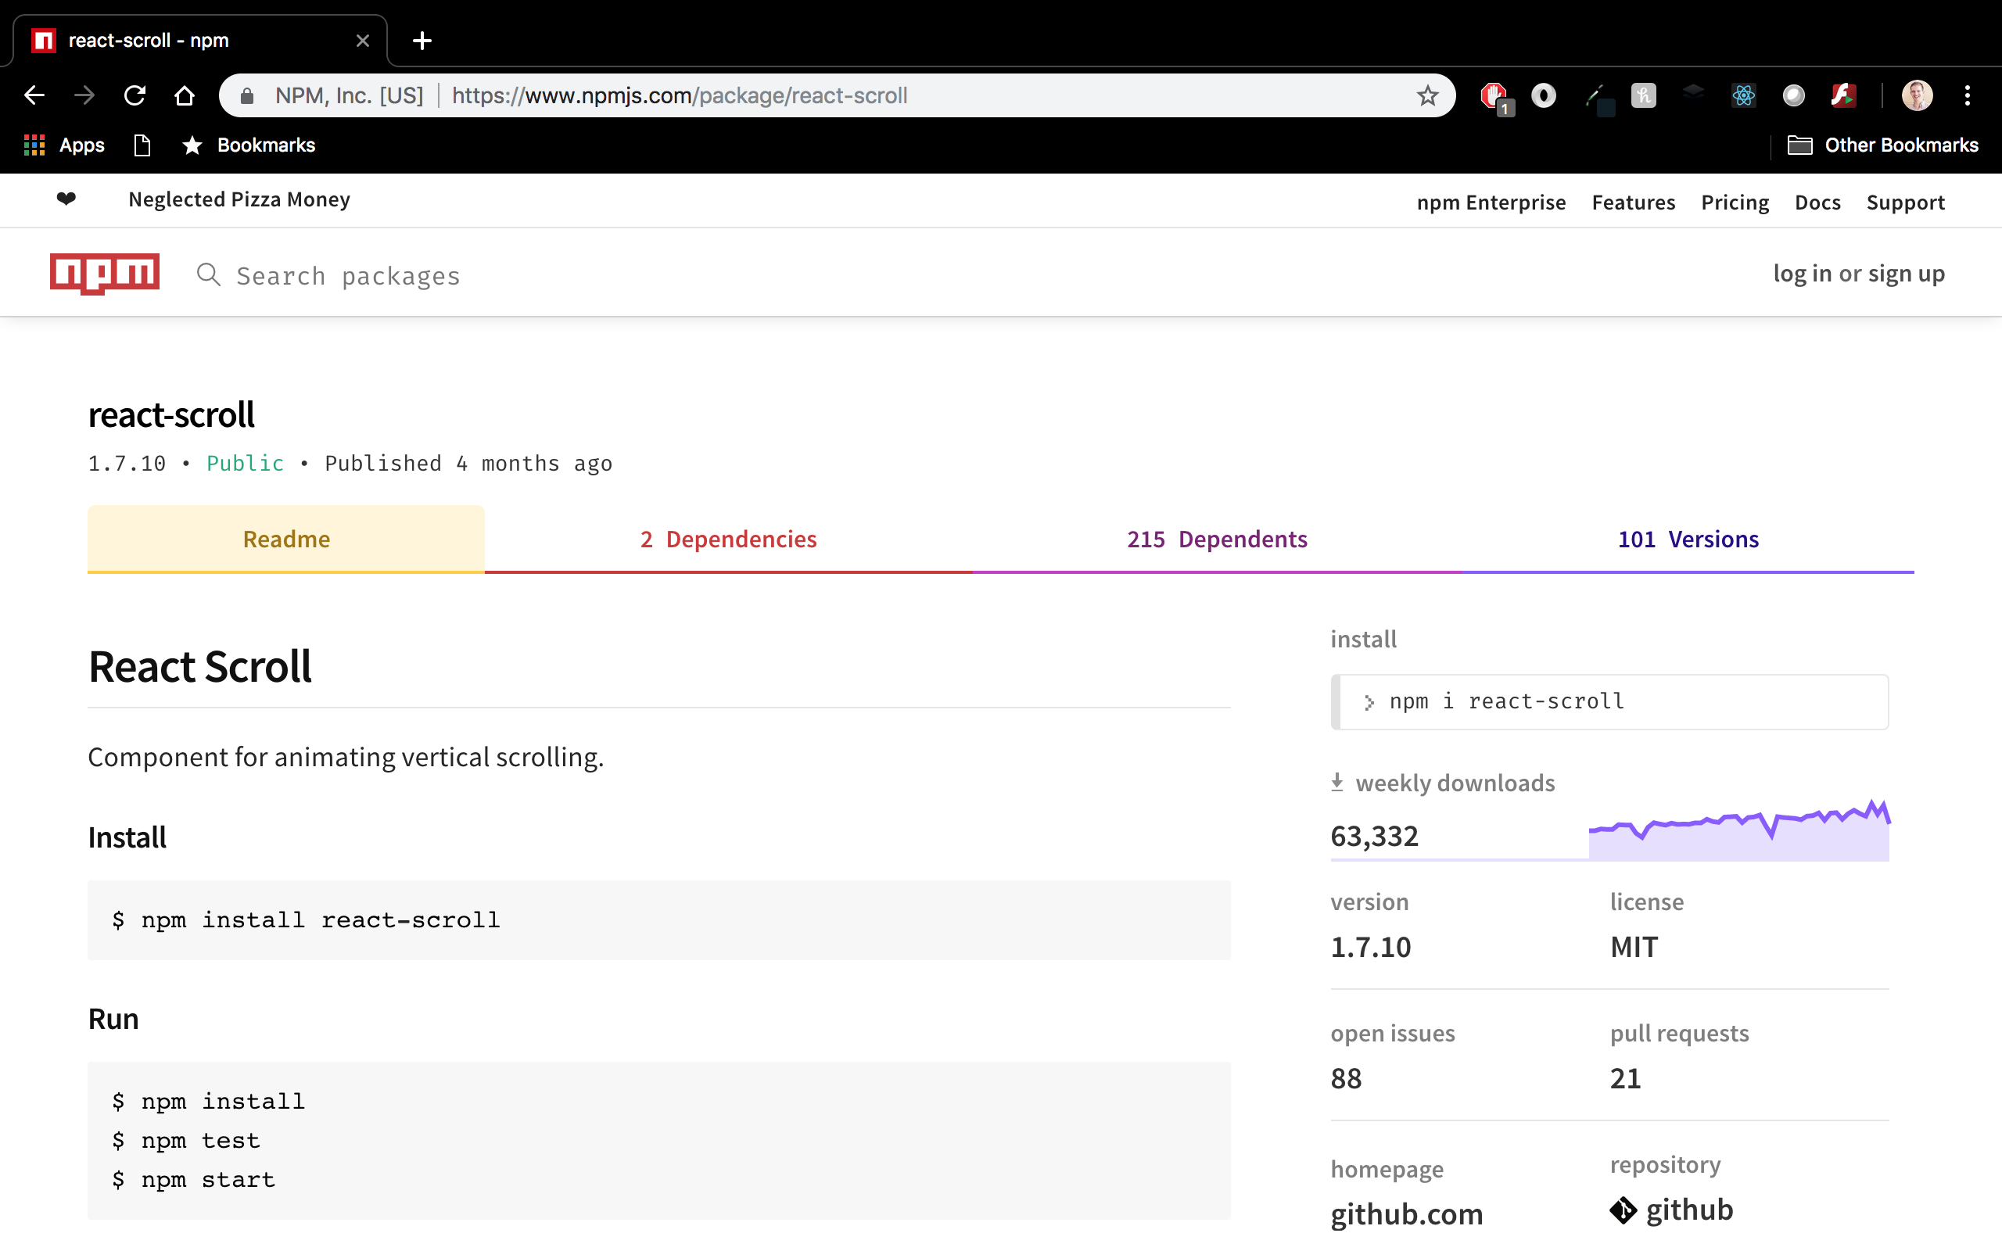Click the Bookmarks toolbar toggle

tap(193, 144)
